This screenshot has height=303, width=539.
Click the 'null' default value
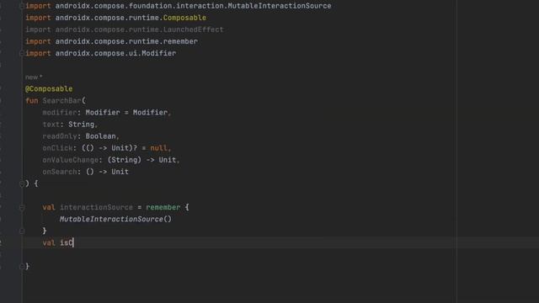pos(159,148)
